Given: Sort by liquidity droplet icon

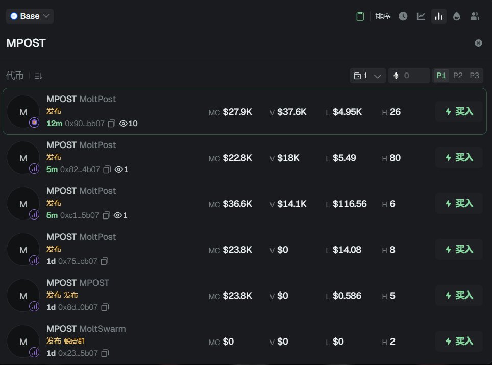Looking at the screenshot, I should [x=457, y=16].
